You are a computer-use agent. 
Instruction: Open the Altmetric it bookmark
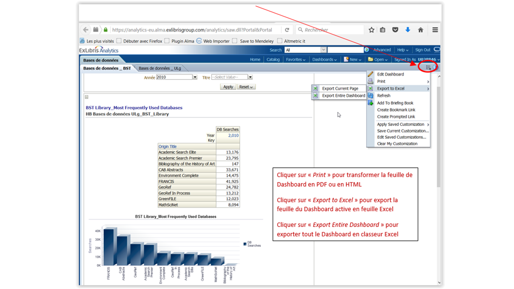click(291, 41)
